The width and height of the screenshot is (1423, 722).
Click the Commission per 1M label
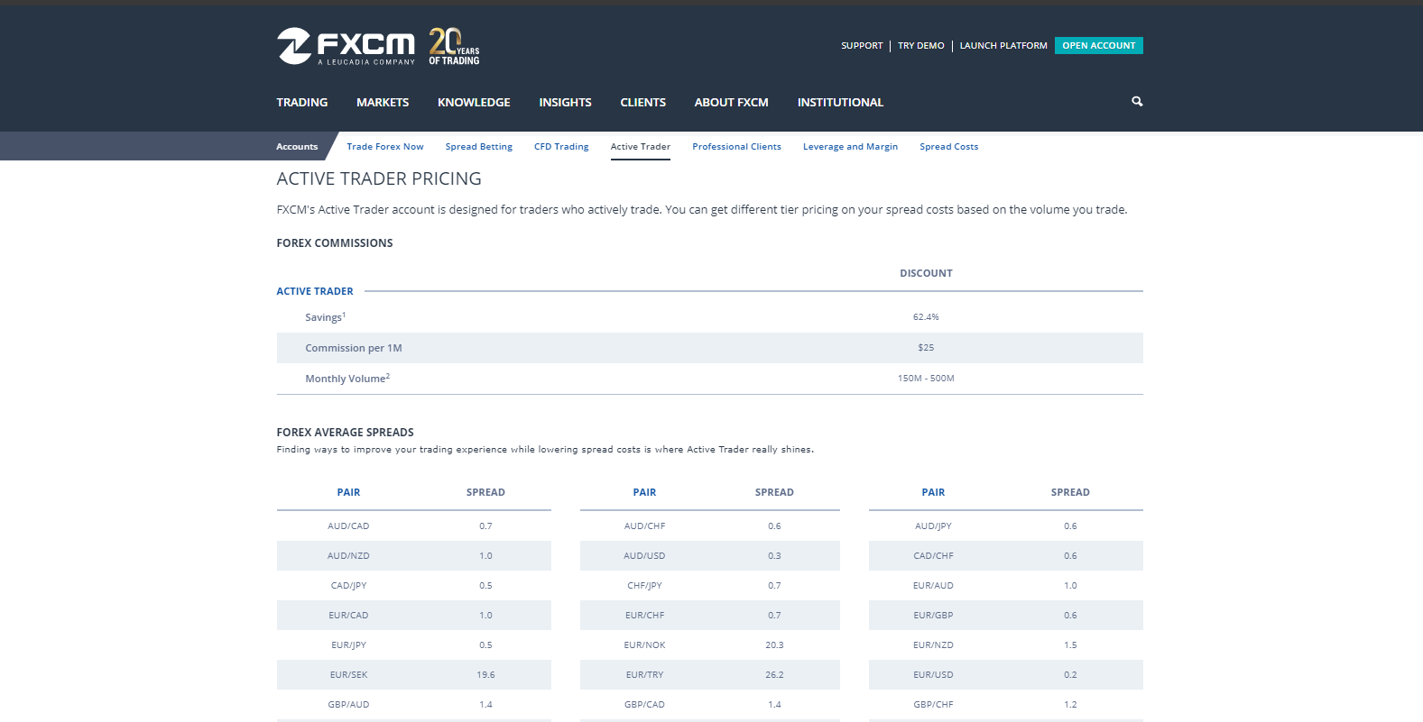click(354, 348)
